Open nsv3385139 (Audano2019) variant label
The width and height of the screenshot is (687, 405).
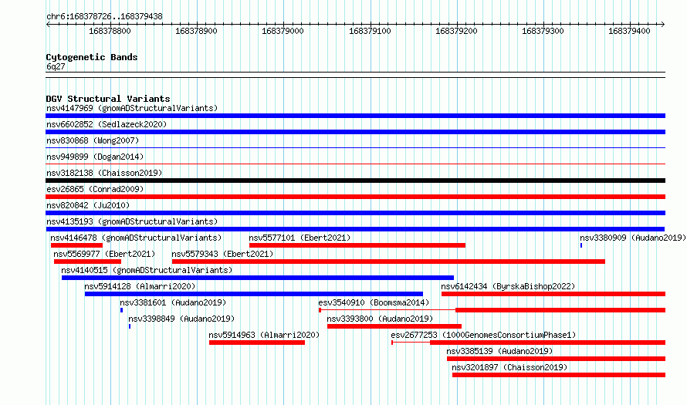point(499,351)
